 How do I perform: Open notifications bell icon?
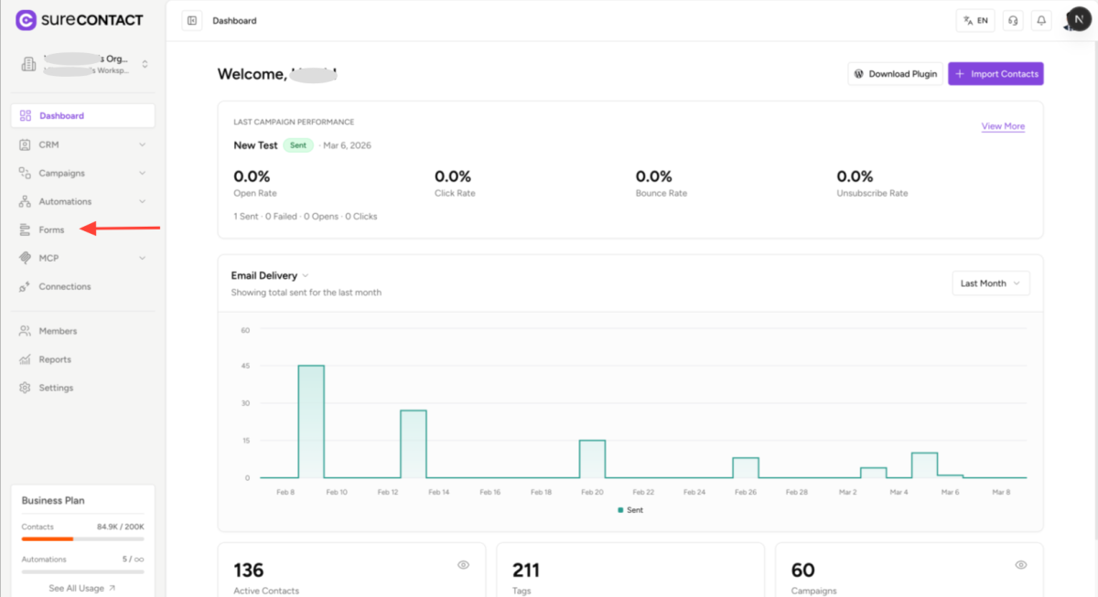coord(1040,21)
